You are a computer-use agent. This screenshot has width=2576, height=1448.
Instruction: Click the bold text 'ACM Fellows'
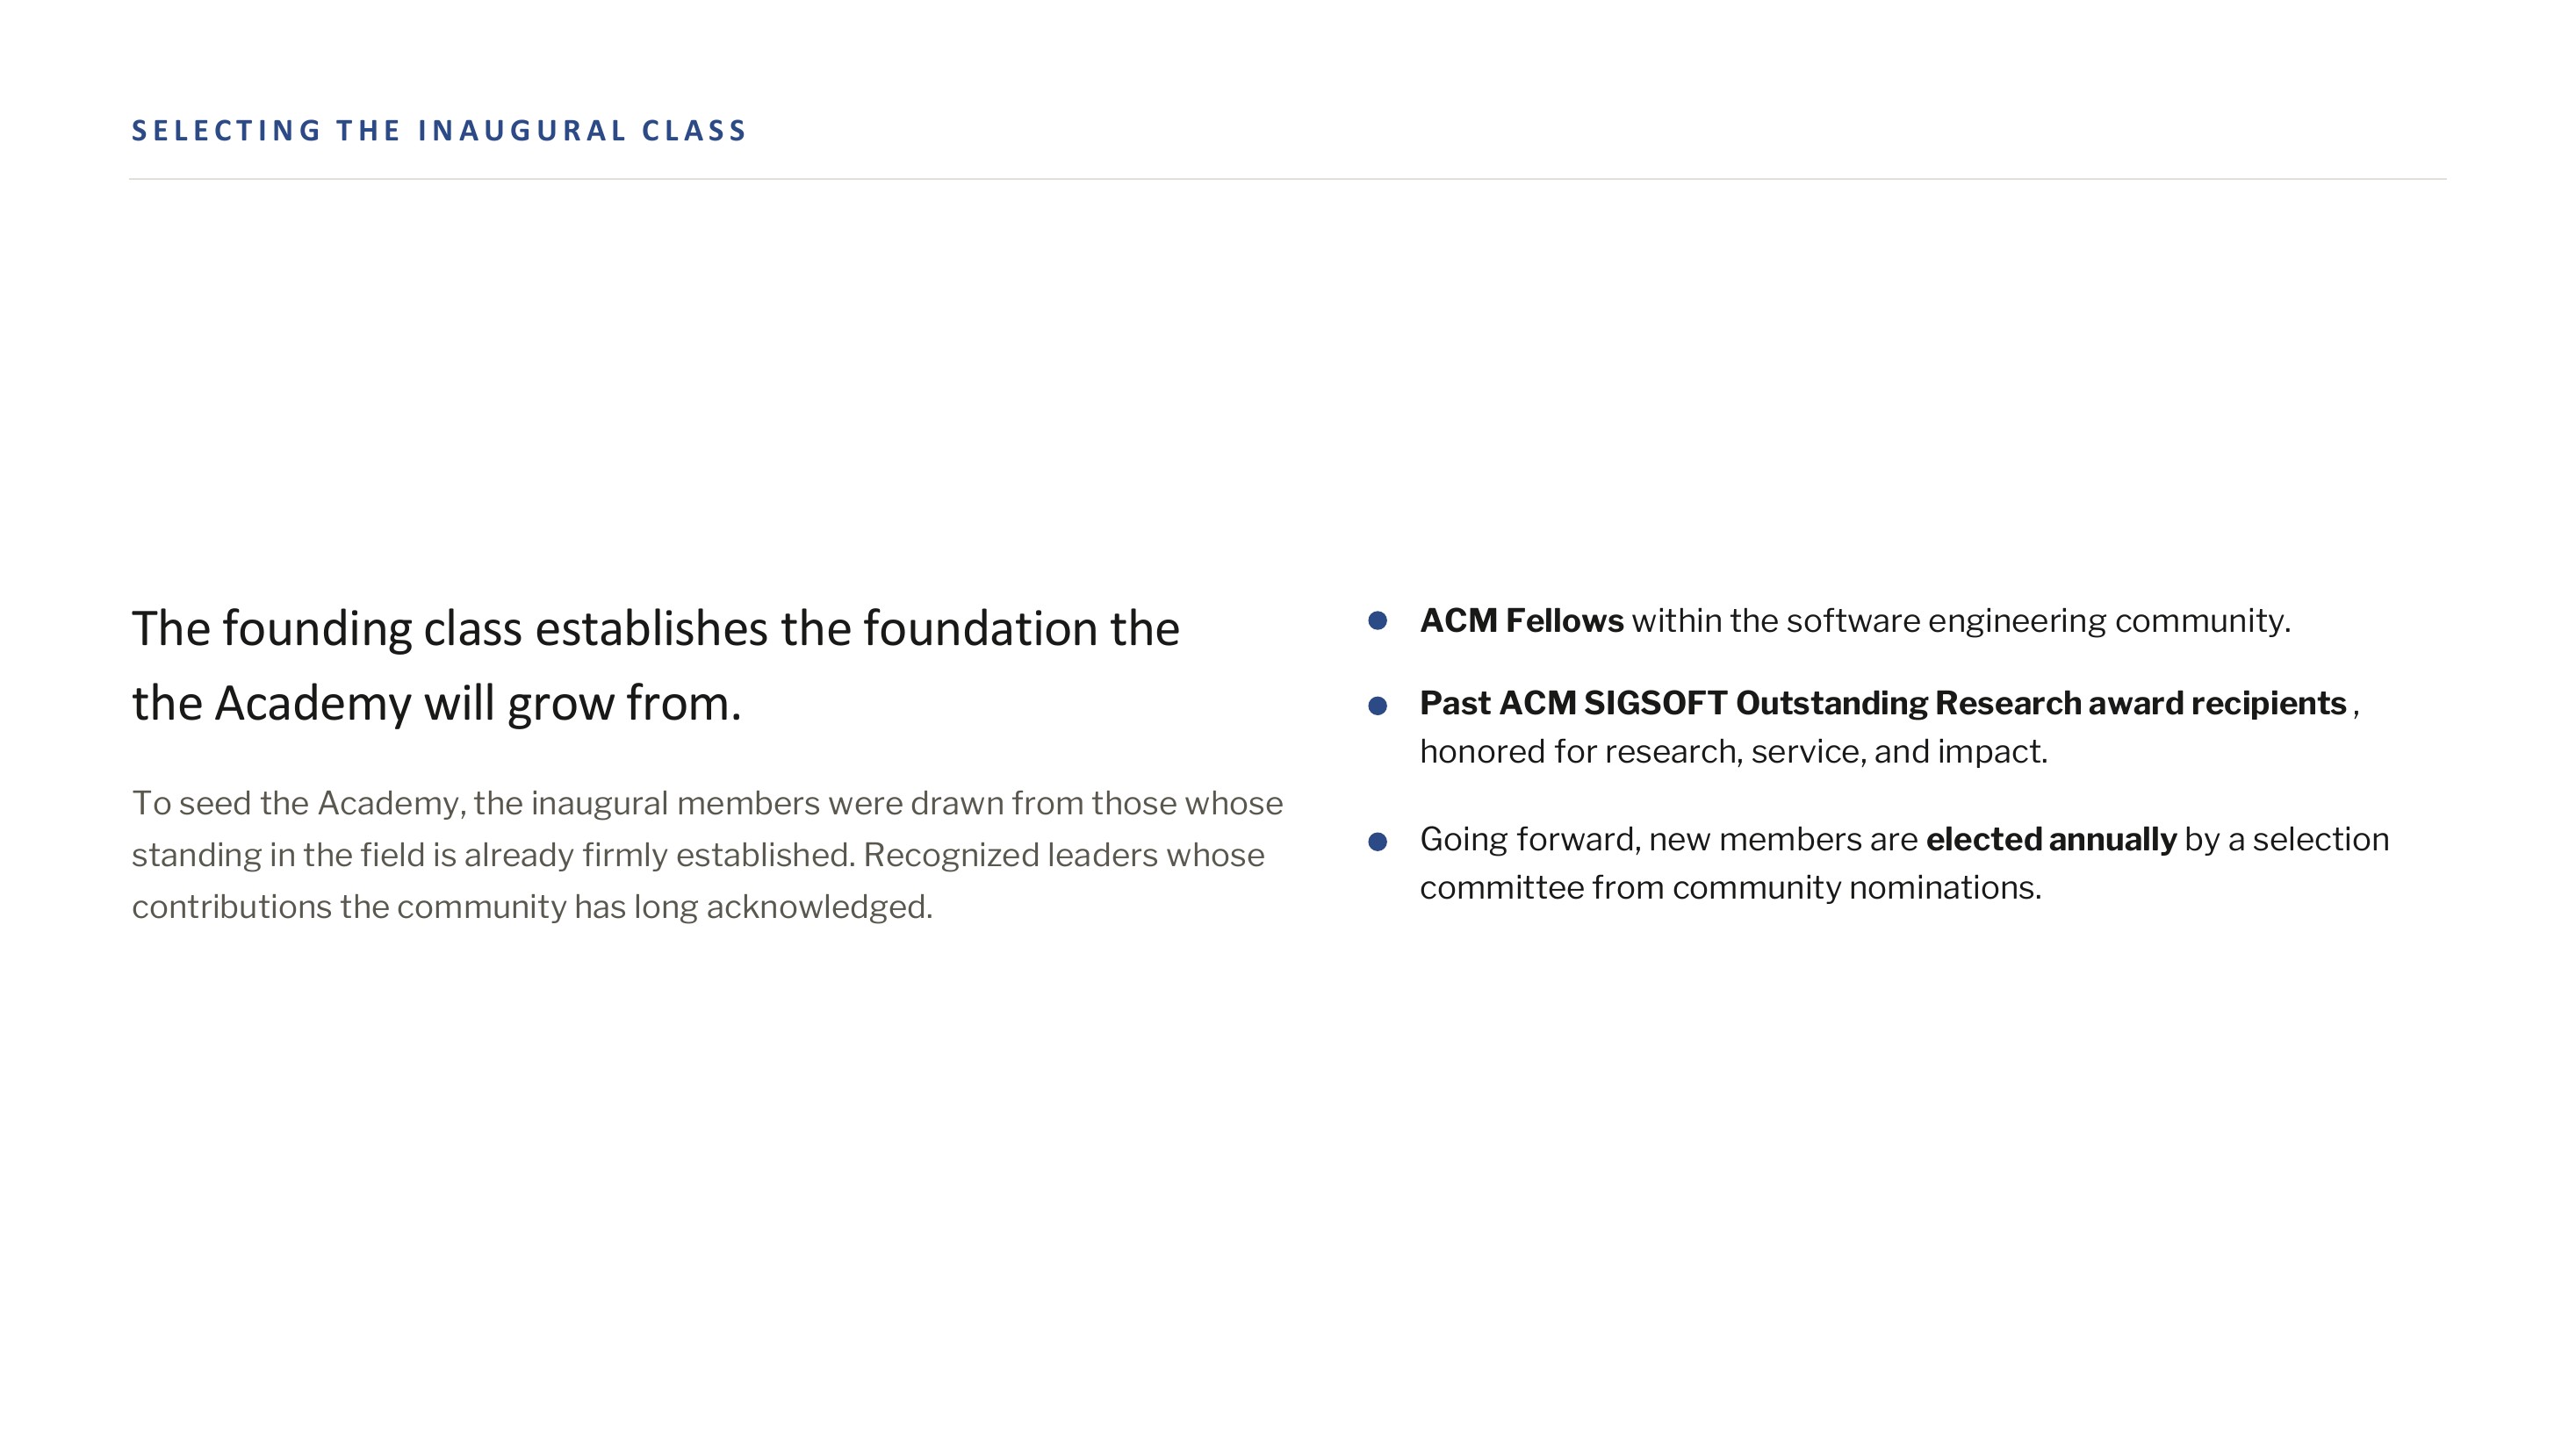pos(1521,620)
